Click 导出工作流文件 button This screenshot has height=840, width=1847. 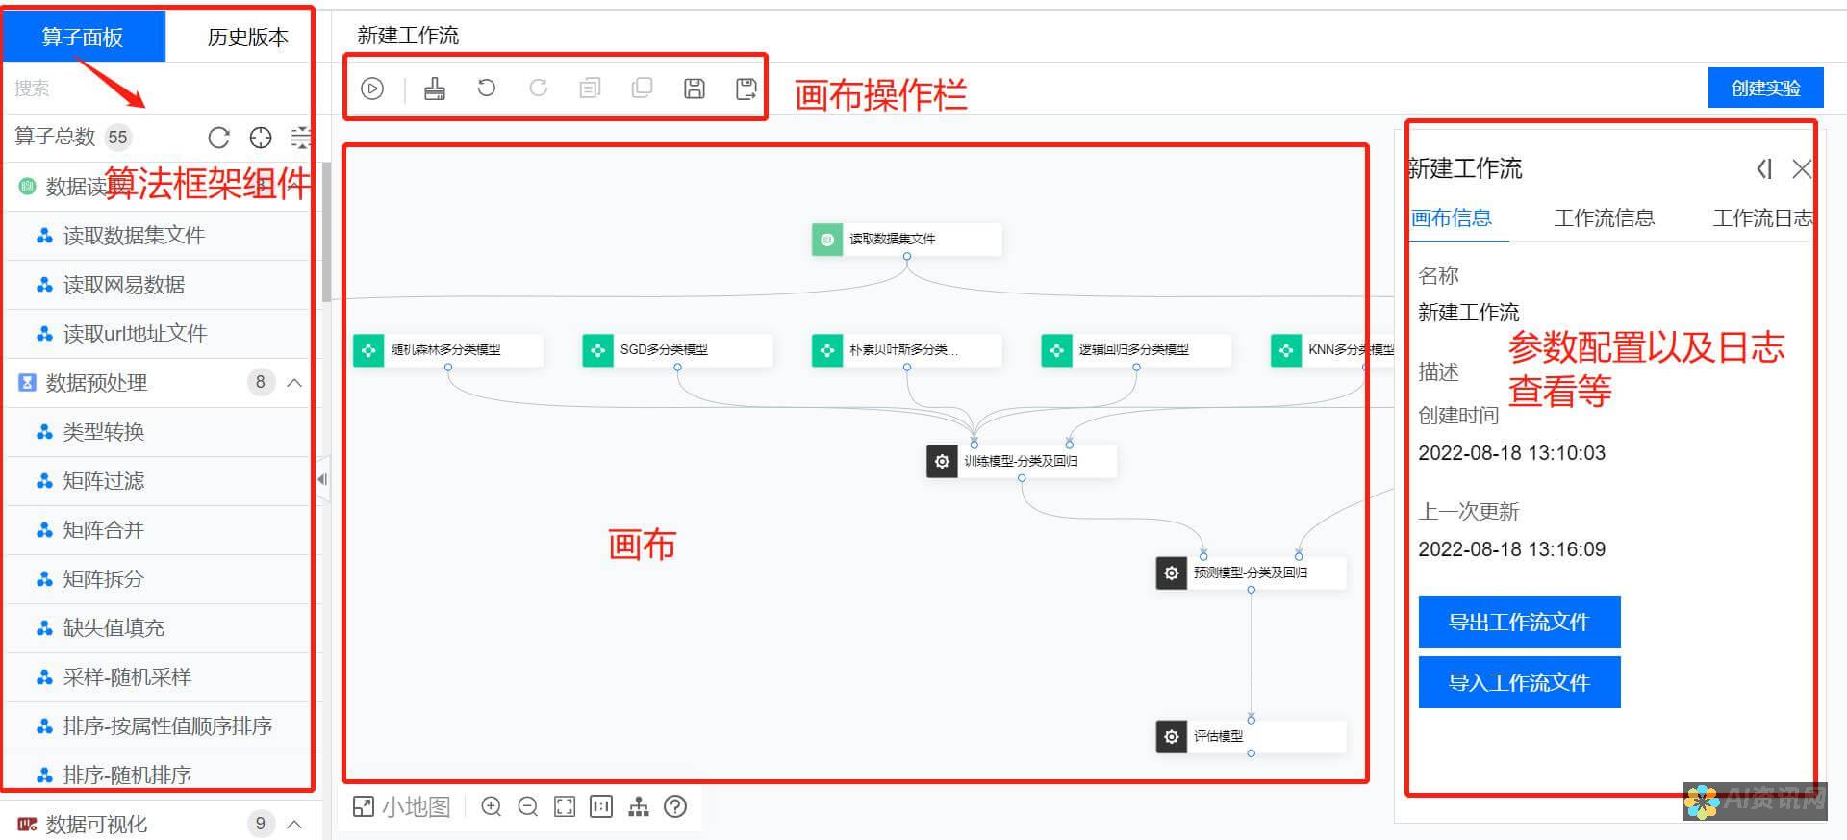(1520, 622)
